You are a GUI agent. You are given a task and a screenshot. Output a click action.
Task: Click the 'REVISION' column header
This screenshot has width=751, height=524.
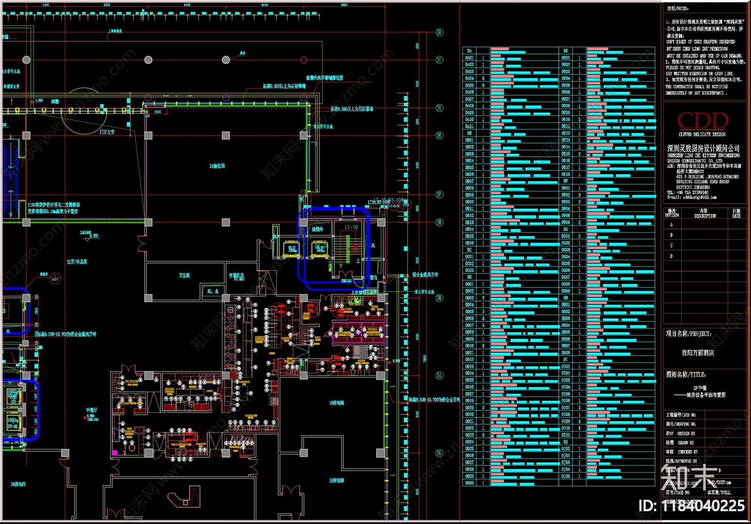tap(672, 215)
